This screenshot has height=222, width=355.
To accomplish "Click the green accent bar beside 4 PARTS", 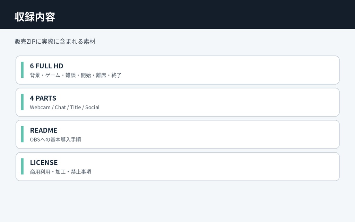I will point(22,102).
